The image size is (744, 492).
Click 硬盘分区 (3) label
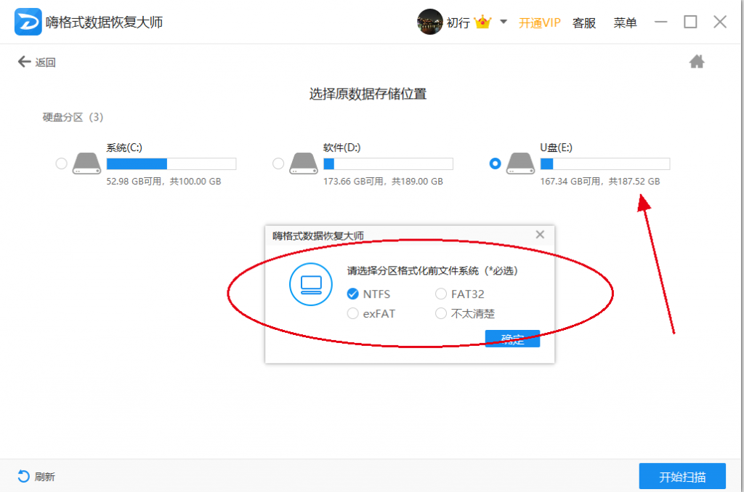(x=73, y=117)
